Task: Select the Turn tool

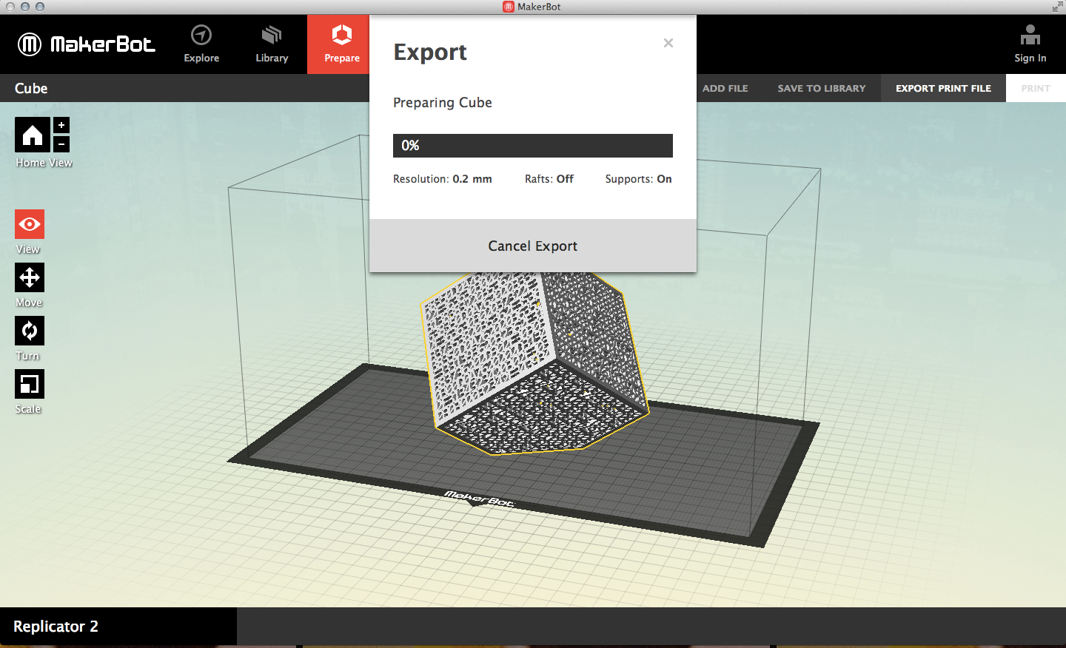Action: [x=29, y=330]
